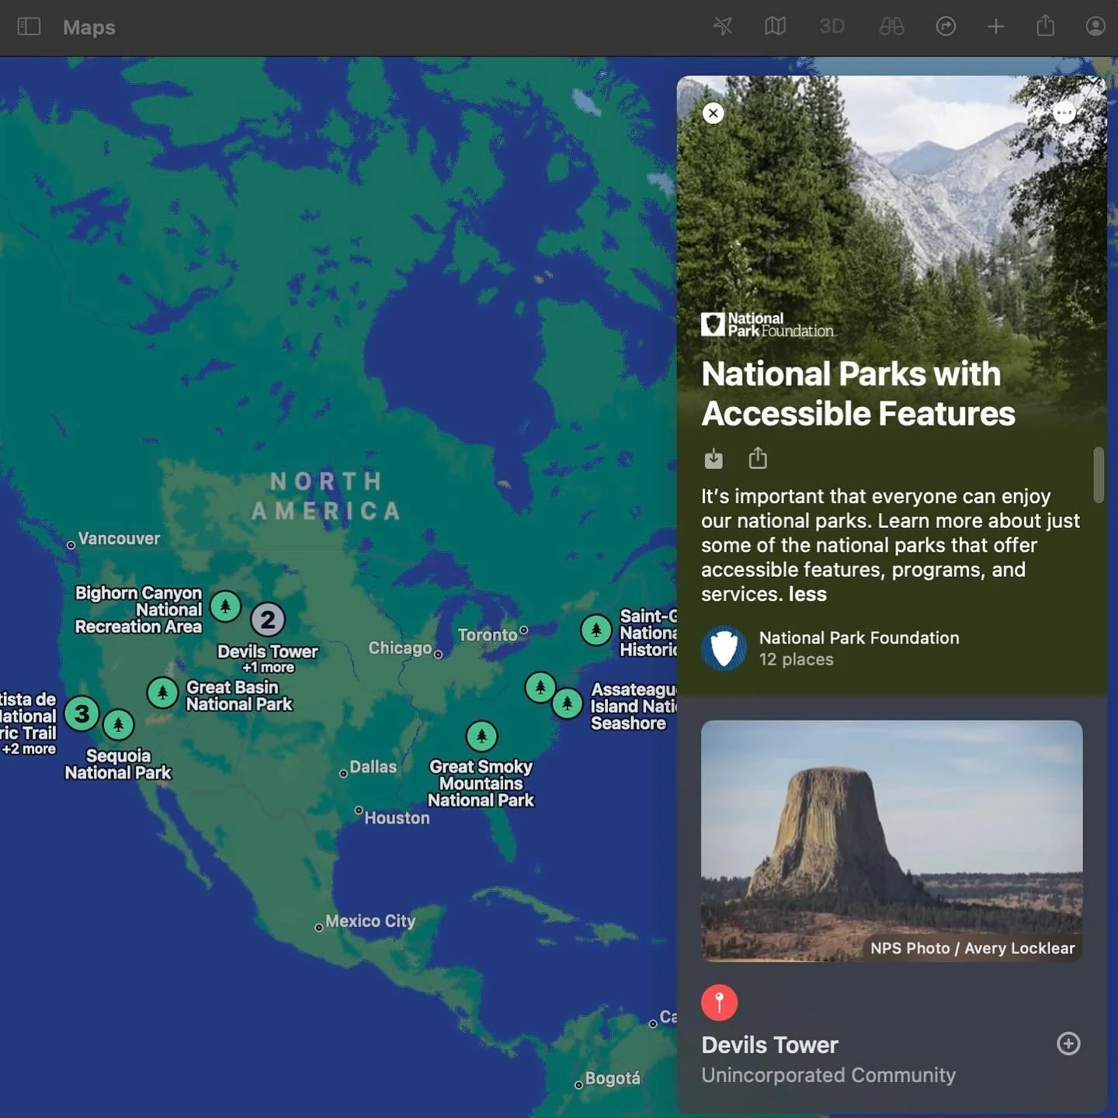Toggle the Maps sidebar panel
This screenshot has height=1118, width=1118.
29,26
